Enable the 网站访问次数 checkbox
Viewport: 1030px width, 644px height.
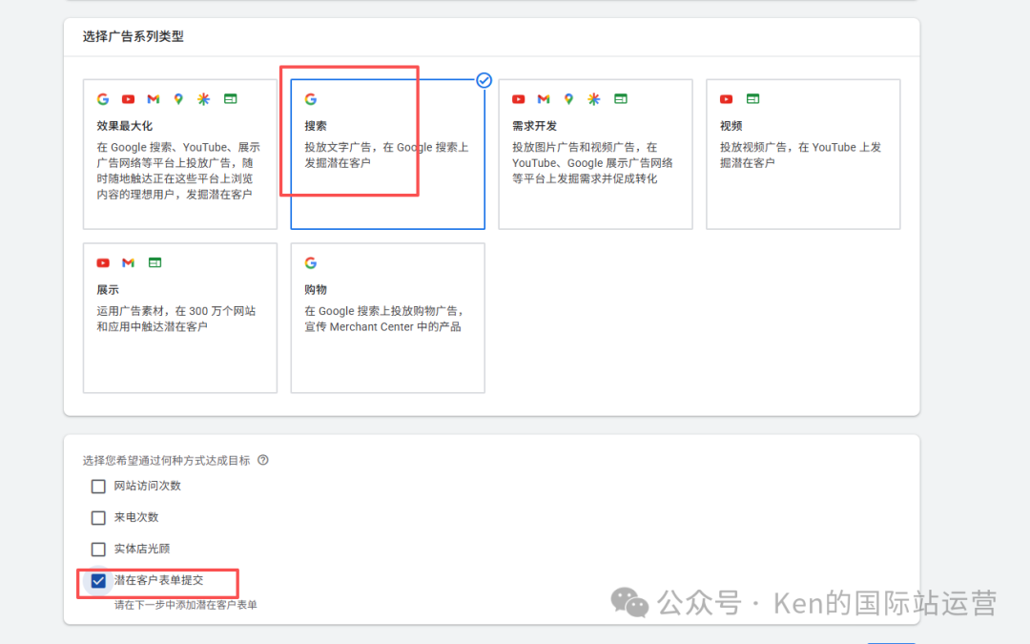pyautogui.click(x=98, y=487)
